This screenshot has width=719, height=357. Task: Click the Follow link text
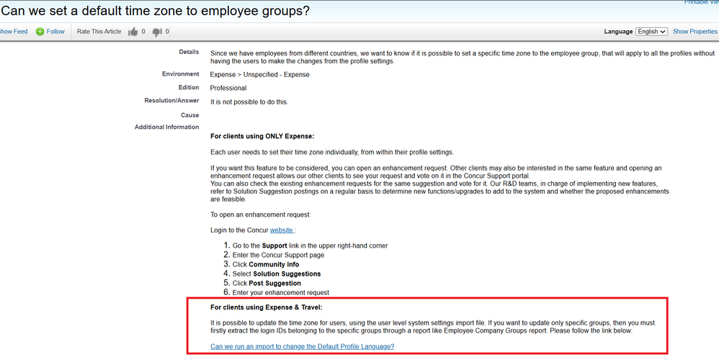pyautogui.click(x=55, y=32)
